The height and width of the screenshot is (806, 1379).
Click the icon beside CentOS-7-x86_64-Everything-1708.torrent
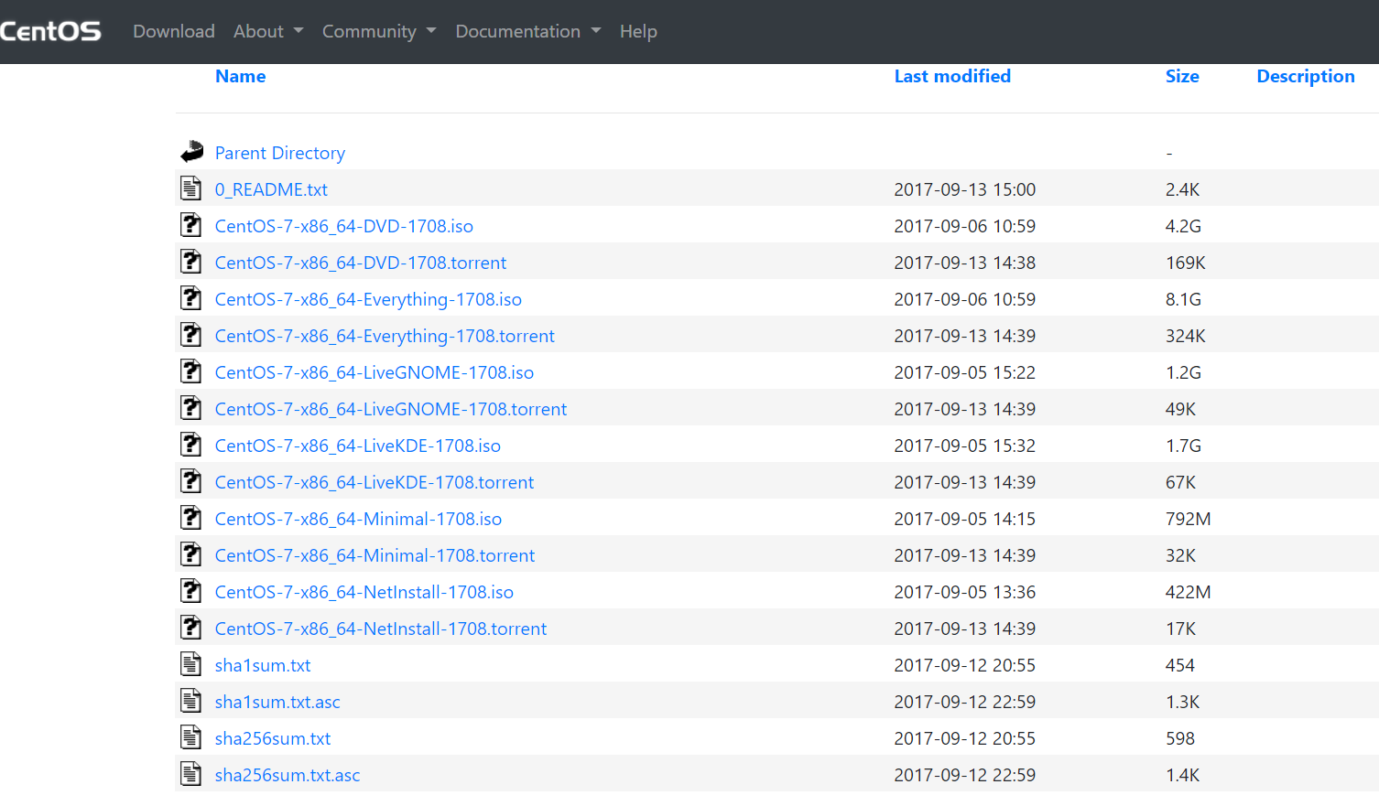pyautogui.click(x=190, y=335)
